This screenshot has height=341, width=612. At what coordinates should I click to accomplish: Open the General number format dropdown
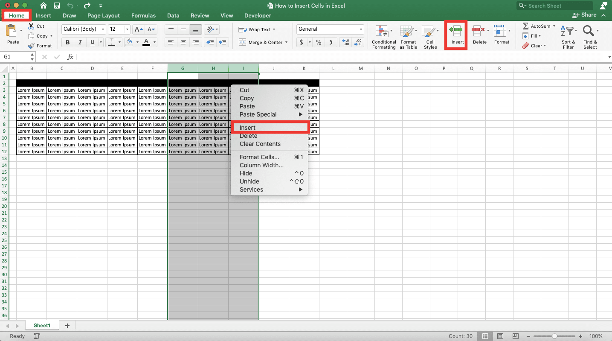[x=361, y=29]
